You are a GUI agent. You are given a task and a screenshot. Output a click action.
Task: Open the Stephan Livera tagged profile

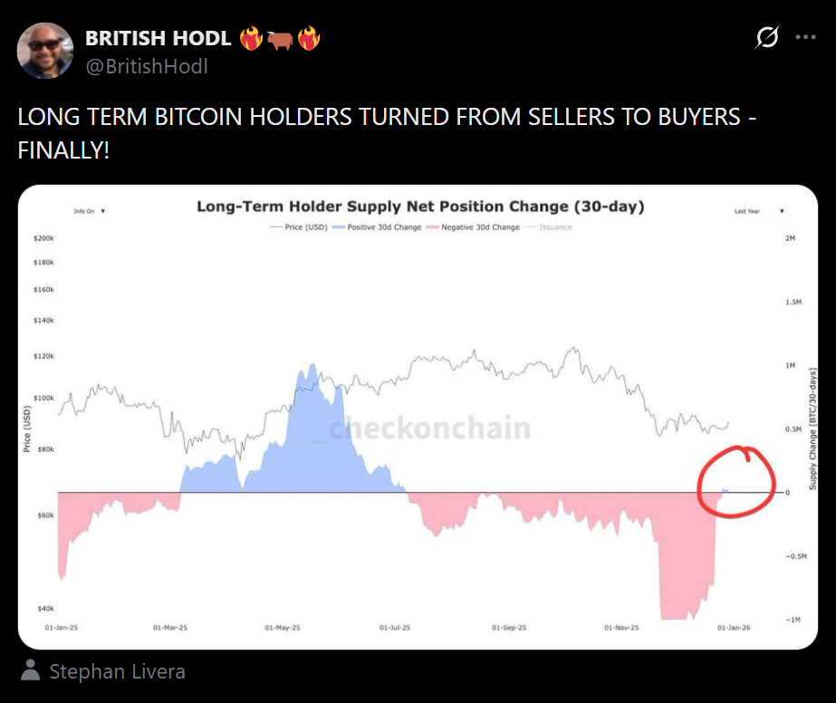tap(117, 671)
